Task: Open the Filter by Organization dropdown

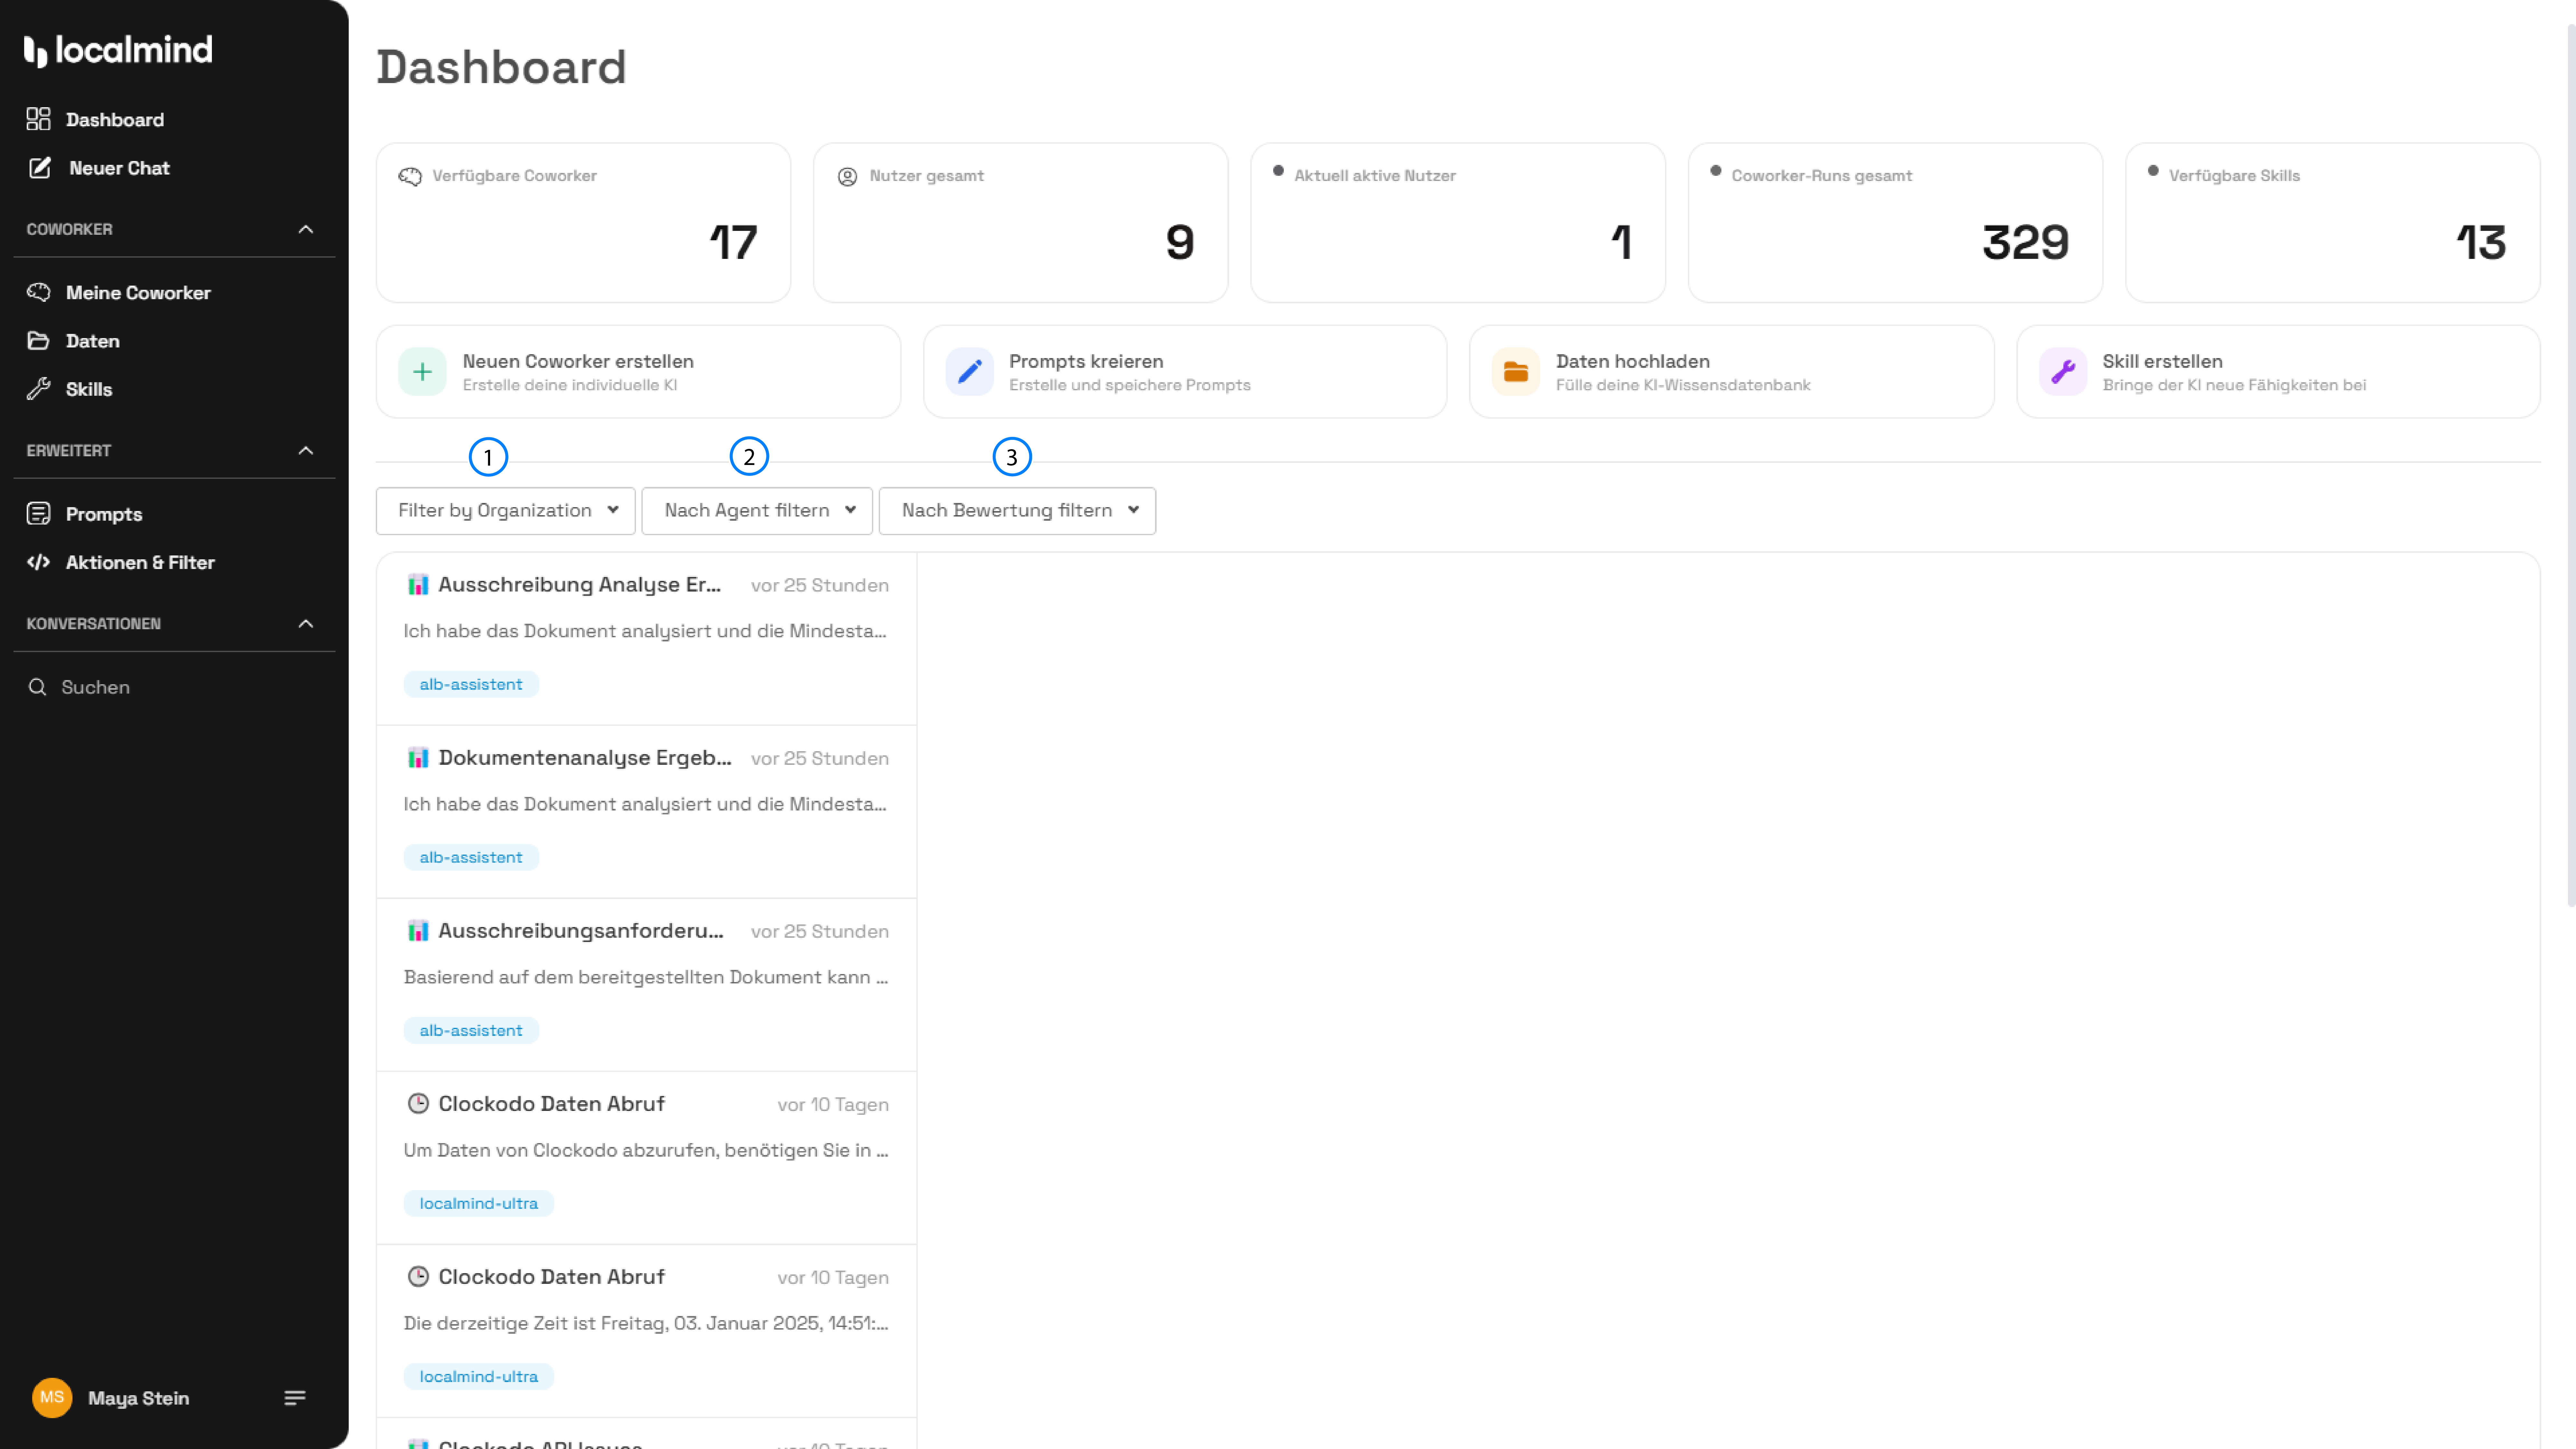Action: coord(506,511)
